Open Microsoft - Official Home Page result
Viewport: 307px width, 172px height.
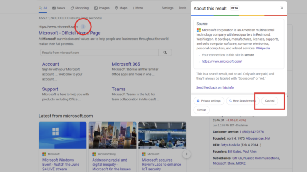point(69,33)
